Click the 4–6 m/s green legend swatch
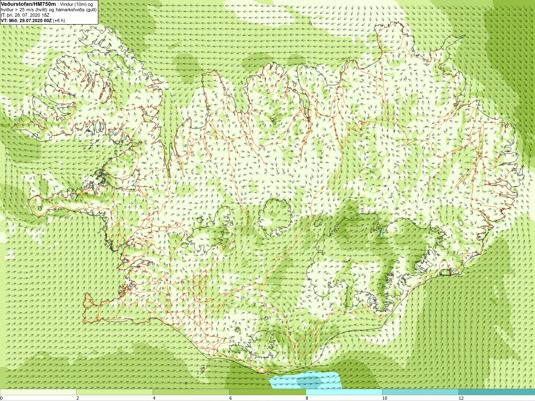 point(191,392)
